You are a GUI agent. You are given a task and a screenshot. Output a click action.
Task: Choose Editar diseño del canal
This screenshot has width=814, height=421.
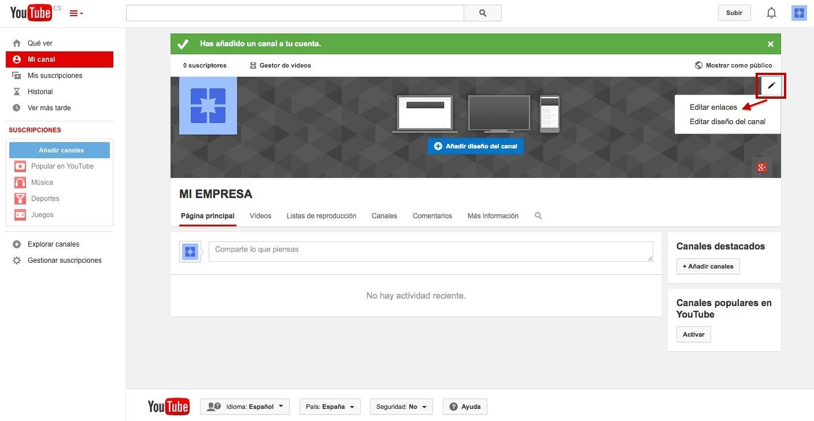click(x=727, y=121)
